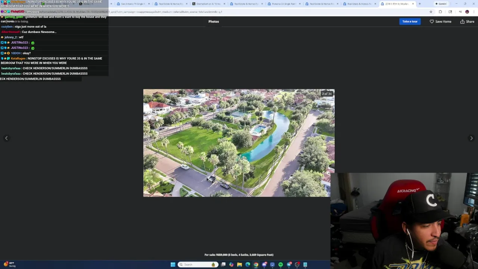Image resolution: width=478 pixels, height=269 pixels.
Task: Open Telegram from the taskbar
Action: click(x=289, y=265)
